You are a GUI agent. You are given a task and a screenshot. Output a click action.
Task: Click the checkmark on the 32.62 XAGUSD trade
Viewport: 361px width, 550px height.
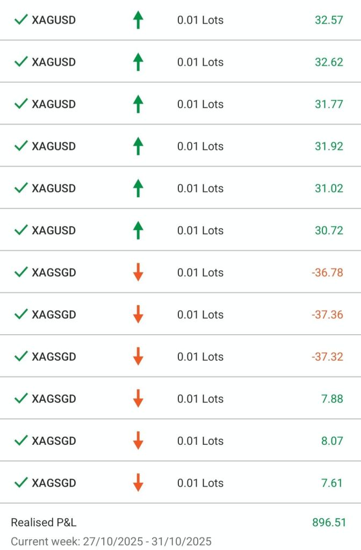click(21, 62)
